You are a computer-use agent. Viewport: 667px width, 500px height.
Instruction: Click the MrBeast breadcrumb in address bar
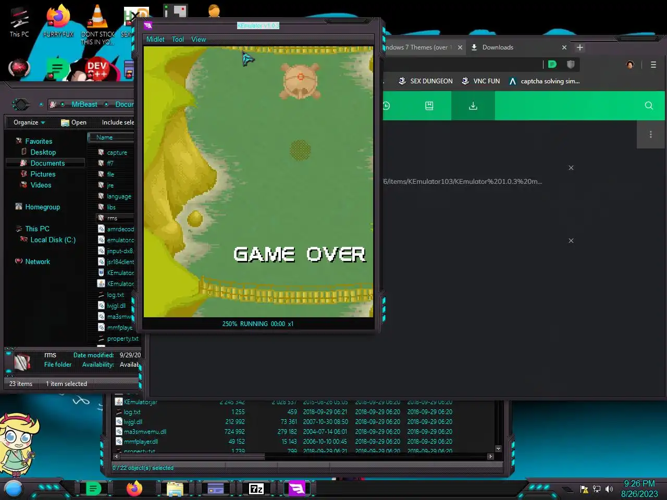(84, 104)
